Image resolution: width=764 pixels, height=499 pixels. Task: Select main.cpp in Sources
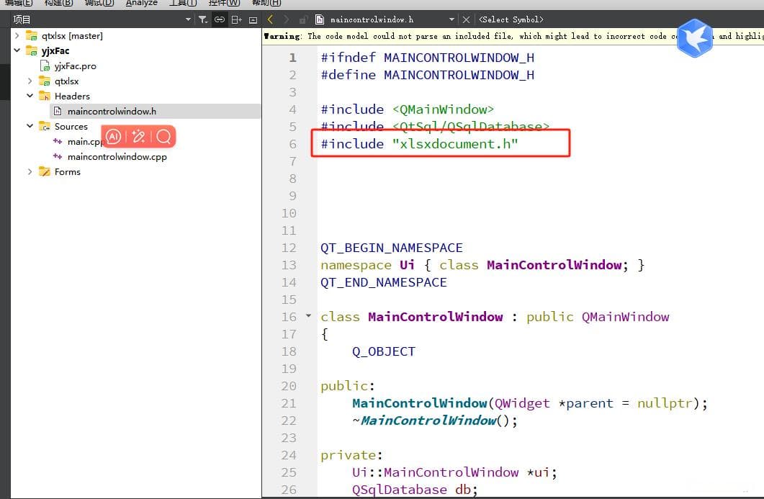pos(85,141)
